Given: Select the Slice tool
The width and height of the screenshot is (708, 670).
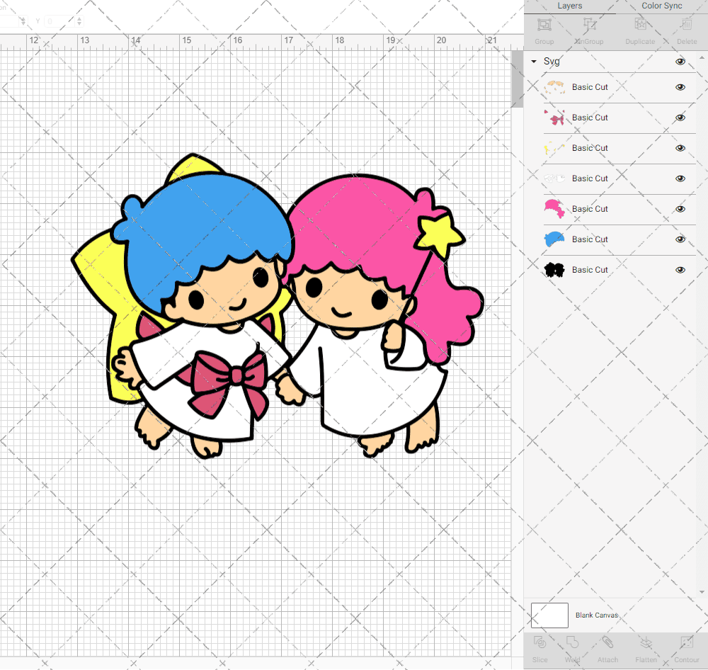Looking at the screenshot, I should (x=539, y=648).
